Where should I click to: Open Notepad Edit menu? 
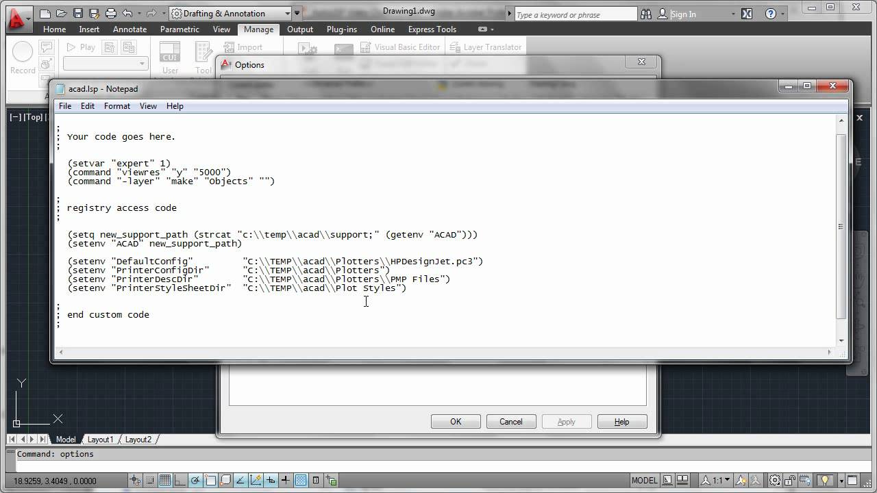(x=88, y=106)
